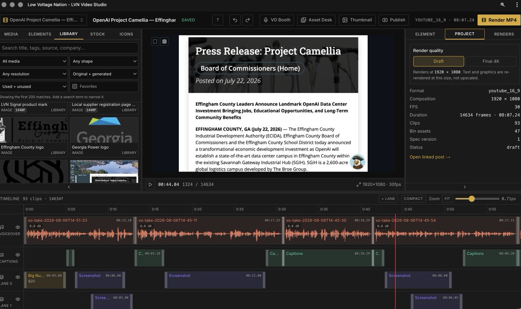Viewport: 521px width, 309px height.
Task: Select the 00:12.00 Screenshot clip in Lane 0
Action: coord(215,280)
